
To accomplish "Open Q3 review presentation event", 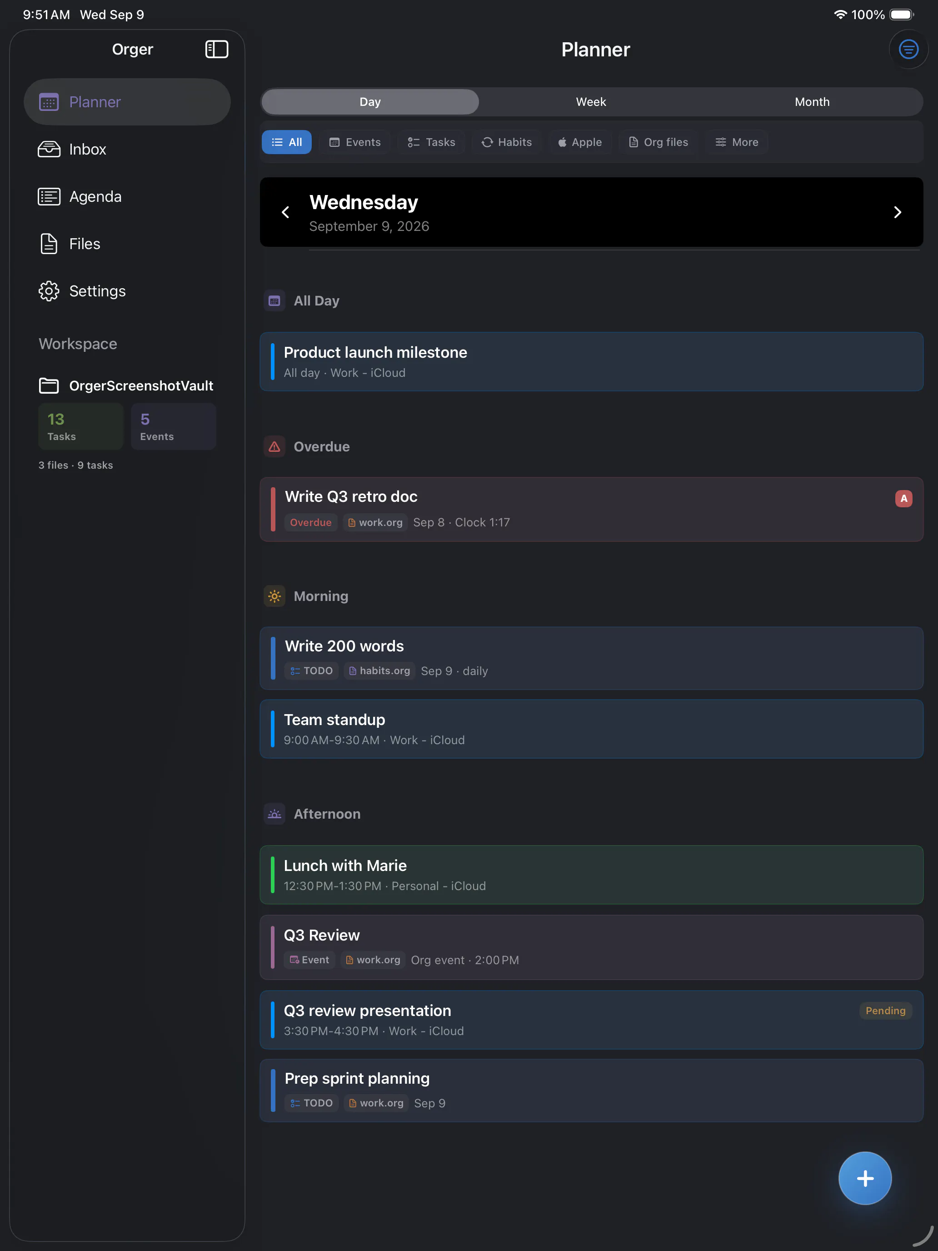I will [591, 1020].
